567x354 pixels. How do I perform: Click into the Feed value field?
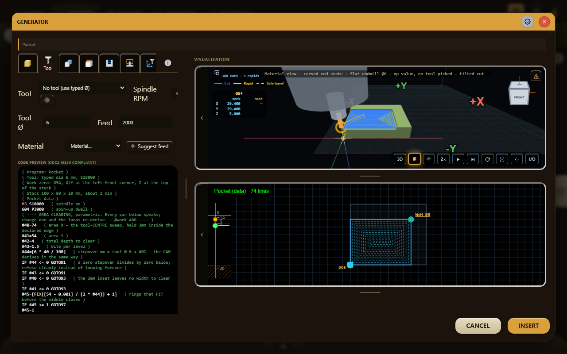click(145, 123)
